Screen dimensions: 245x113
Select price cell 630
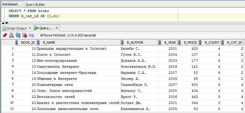point(188,85)
